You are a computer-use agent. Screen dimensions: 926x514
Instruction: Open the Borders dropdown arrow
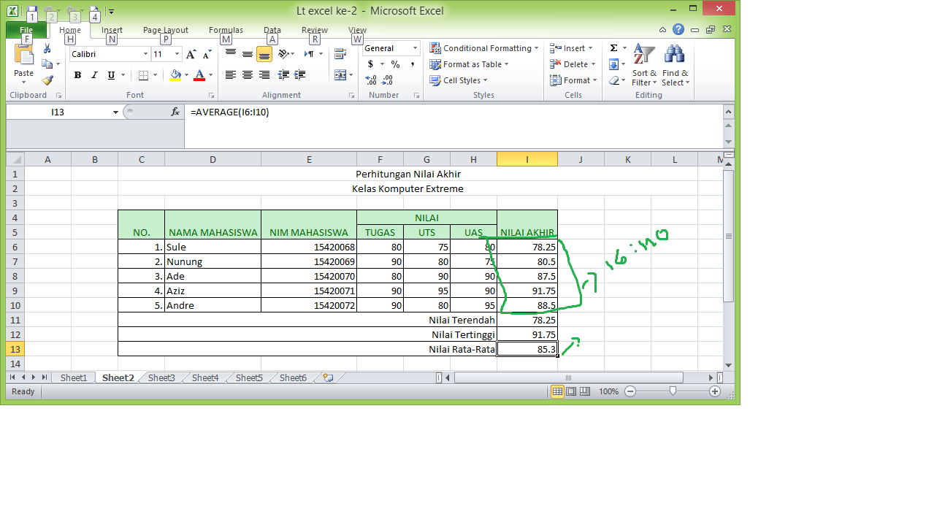(154, 75)
